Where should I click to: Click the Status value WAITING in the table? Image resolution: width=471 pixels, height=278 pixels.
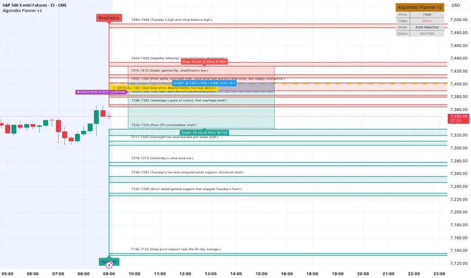pyautogui.click(x=427, y=33)
